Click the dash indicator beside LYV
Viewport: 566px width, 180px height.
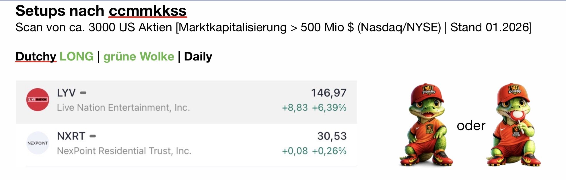pos(83,93)
